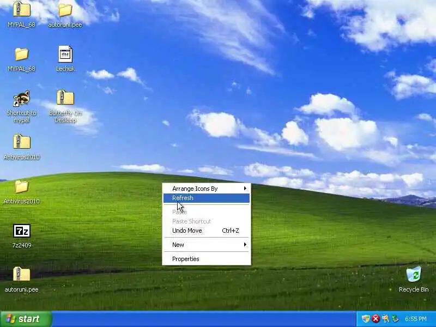Select the MYPAL_68 plain yellow folder icon

(21, 54)
